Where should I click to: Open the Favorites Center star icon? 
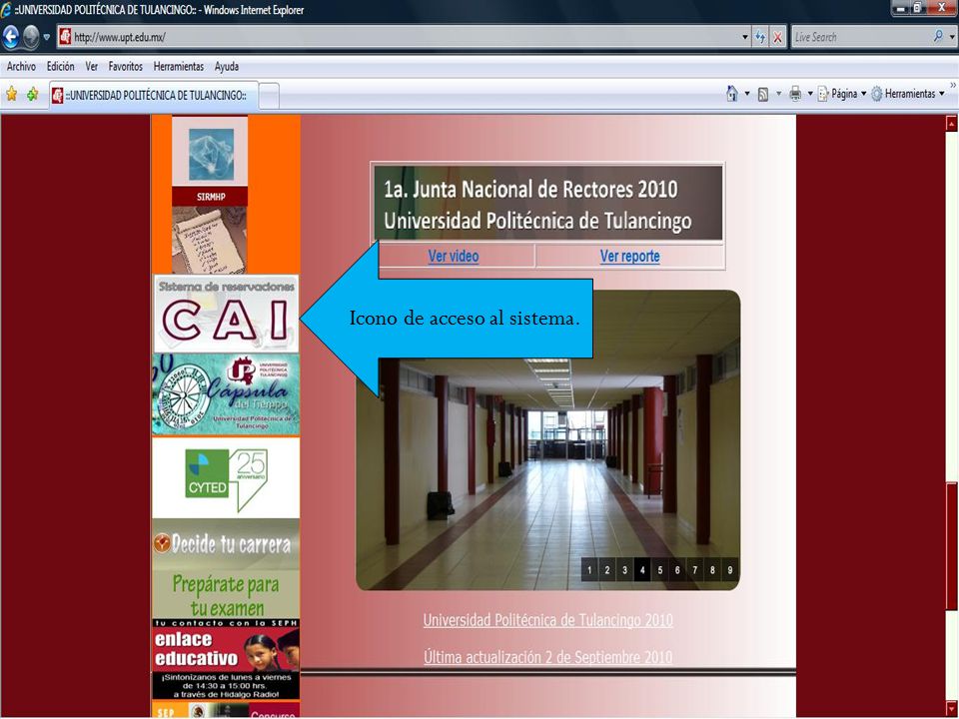11,94
